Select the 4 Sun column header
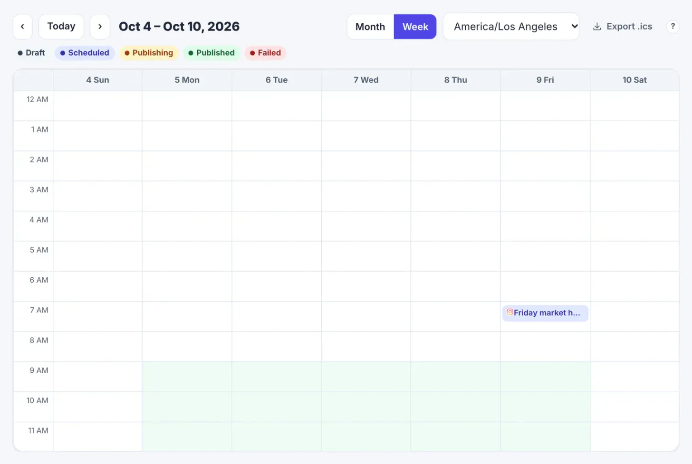 pos(97,80)
